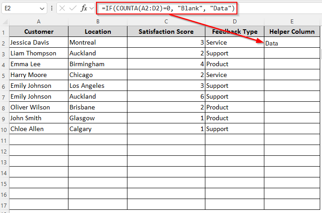Image resolution: width=322 pixels, height=213 pixels.
Task: Select row 11 header
Action: [x=5, y=140]
